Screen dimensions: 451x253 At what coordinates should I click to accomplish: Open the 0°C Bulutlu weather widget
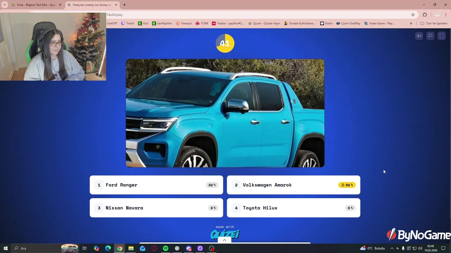click(372, 248)
